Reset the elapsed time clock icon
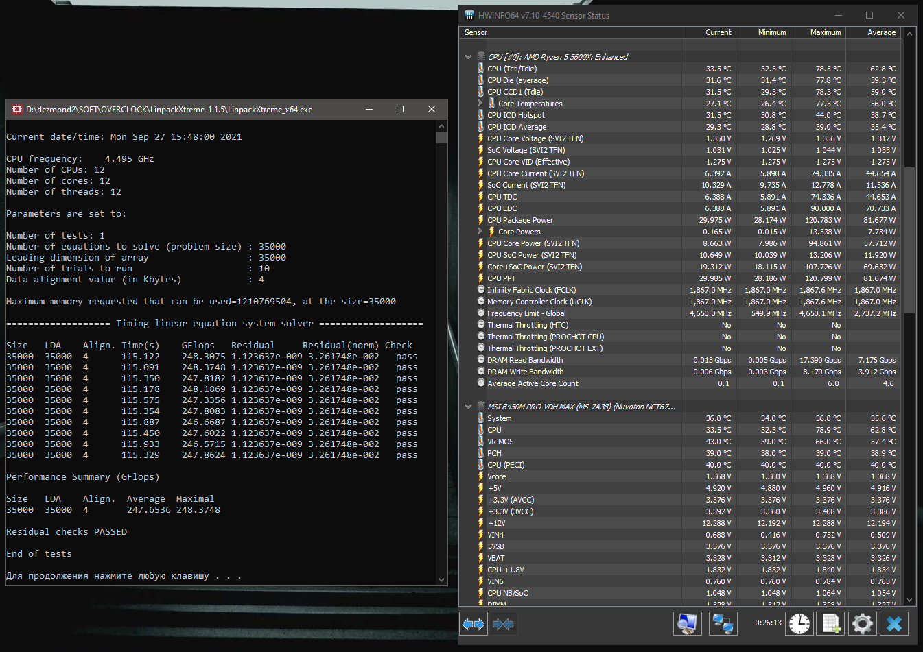The height and width of the screenshot is (652, 923). coord(799,623)
